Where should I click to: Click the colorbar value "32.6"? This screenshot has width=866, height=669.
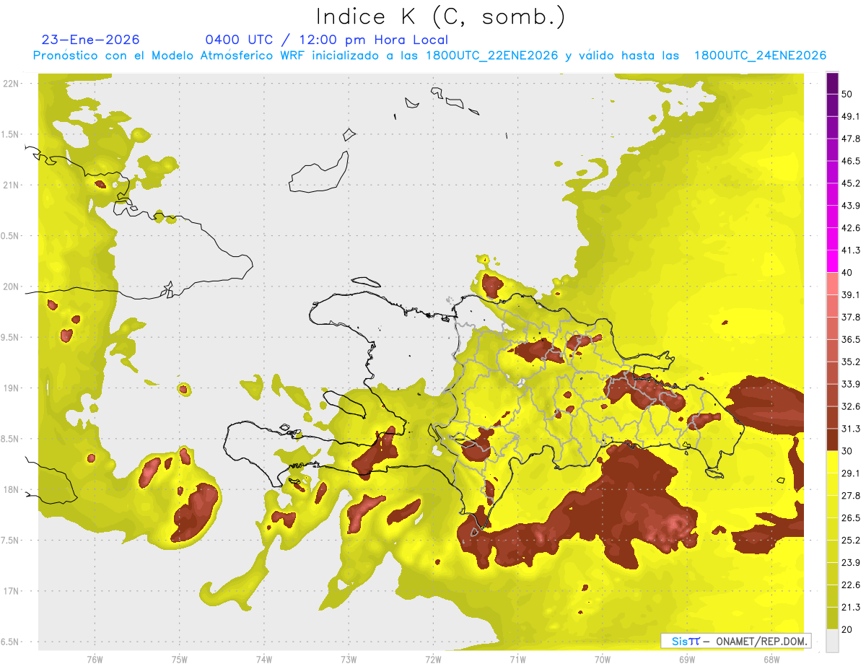(851, 406)
